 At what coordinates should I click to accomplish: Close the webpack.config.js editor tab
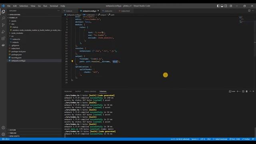98,11
